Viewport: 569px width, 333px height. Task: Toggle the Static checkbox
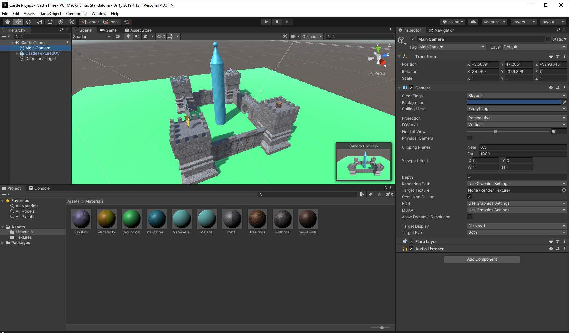pyautogui.click(x=549, y=39)
